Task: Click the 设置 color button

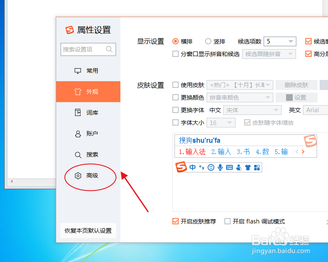Action: coord(297,98)
